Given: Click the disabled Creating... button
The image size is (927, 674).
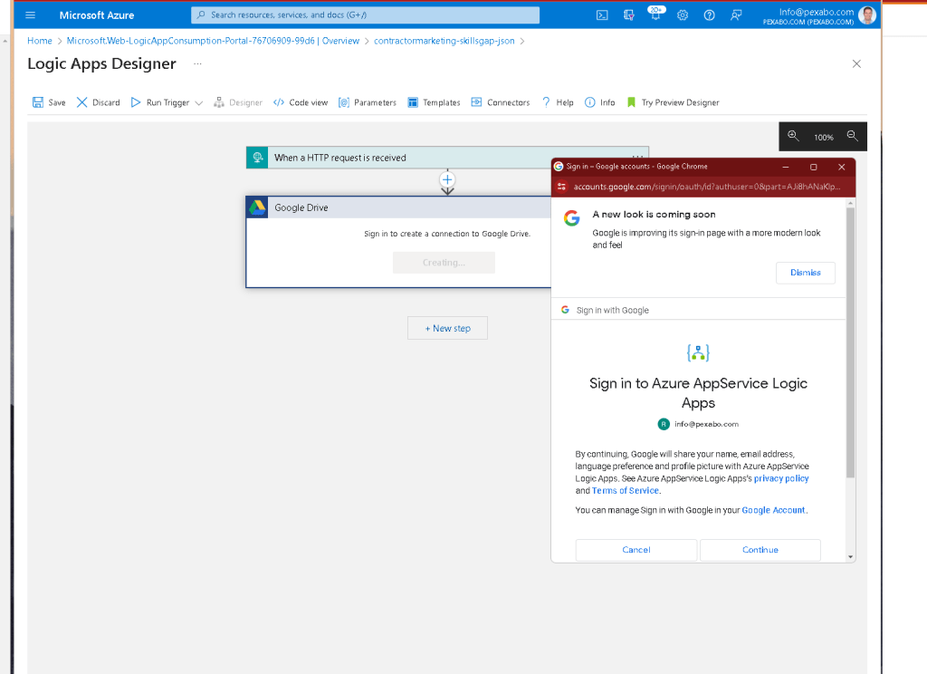Looking at the screenshot, I should coord(444,263).
